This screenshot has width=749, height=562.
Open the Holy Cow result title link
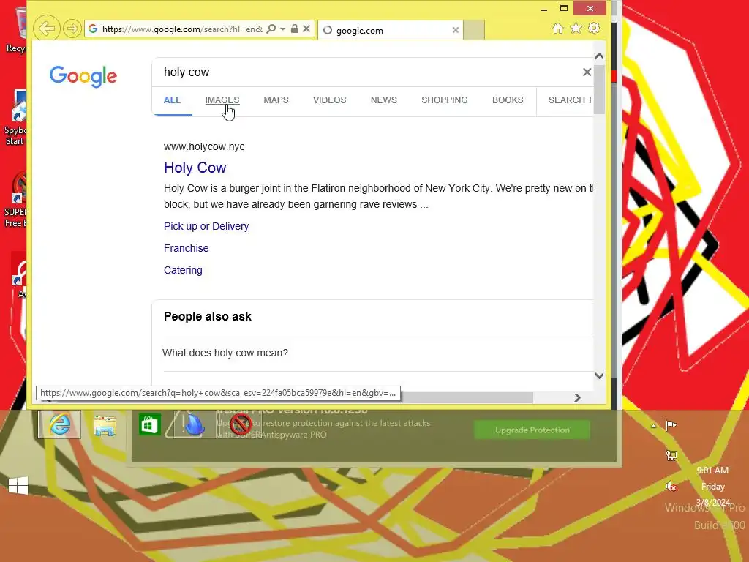click(195, 168)
